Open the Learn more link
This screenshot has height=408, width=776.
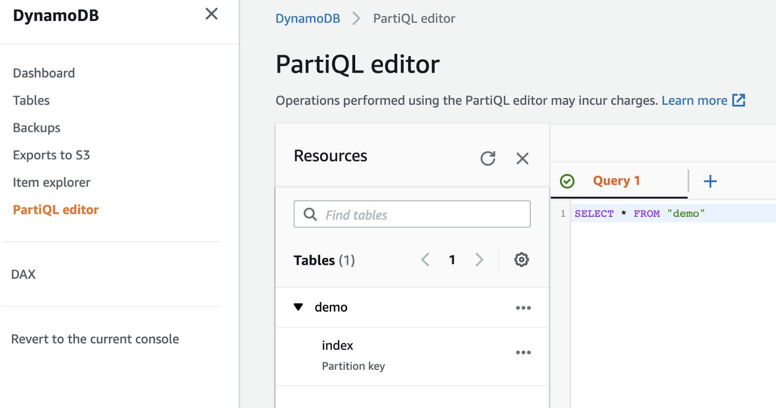tap(694, 101)
